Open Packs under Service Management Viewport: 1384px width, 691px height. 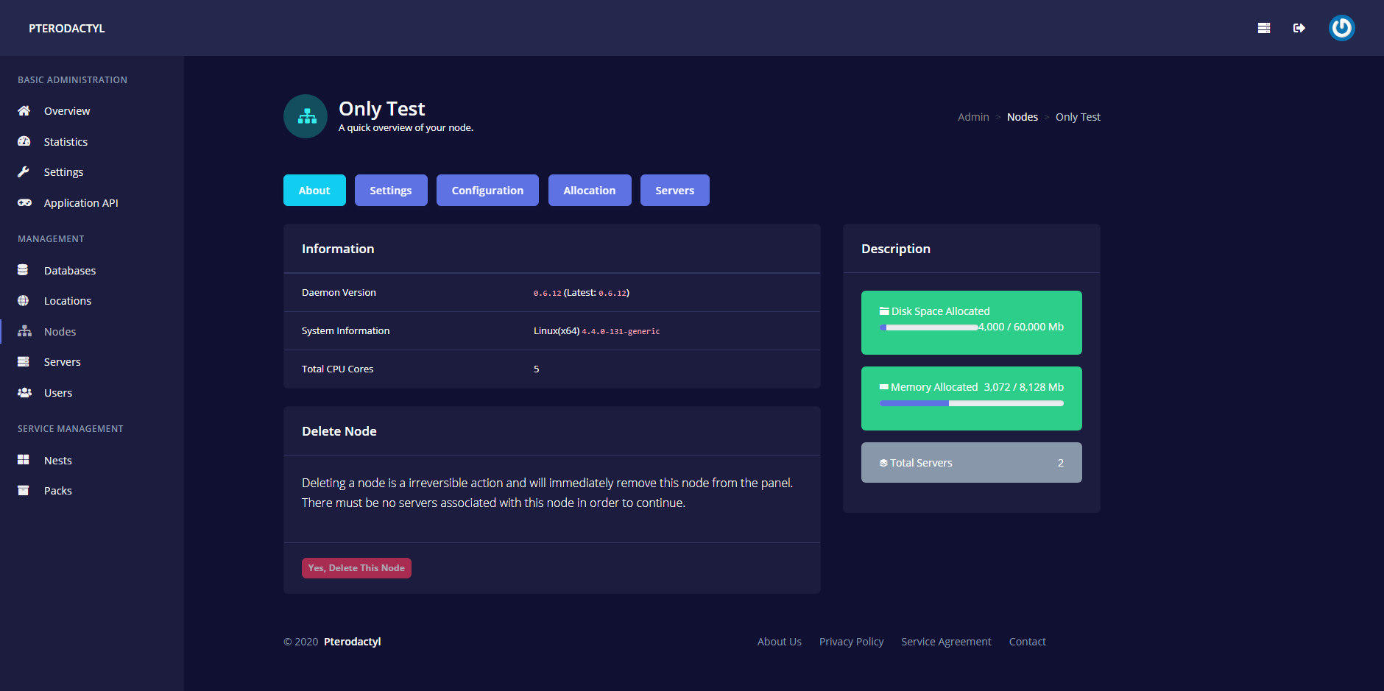[58, 491]
